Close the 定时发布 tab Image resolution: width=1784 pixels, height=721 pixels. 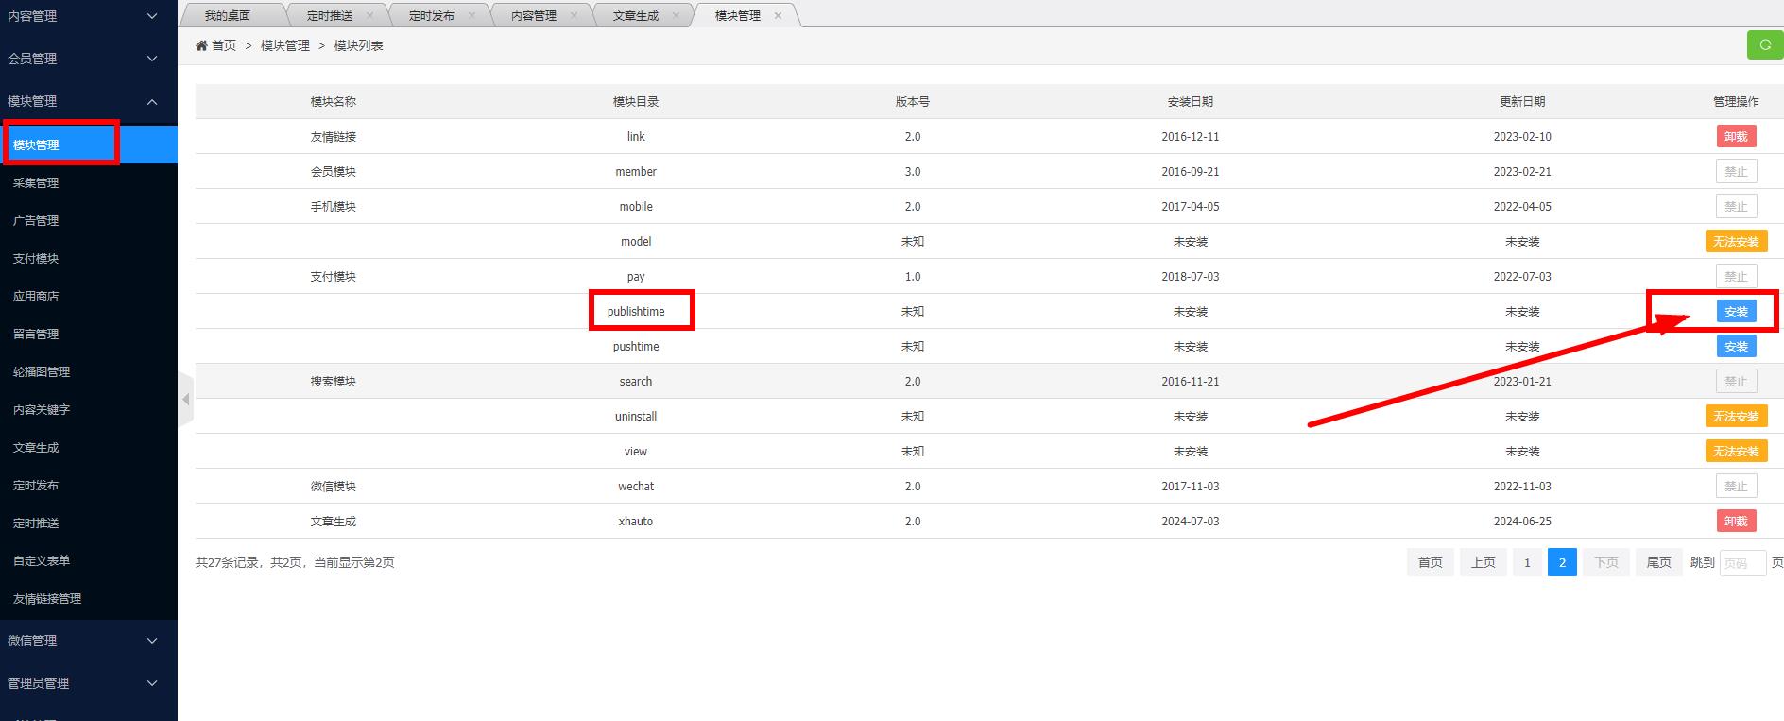(x=472, y=15)
